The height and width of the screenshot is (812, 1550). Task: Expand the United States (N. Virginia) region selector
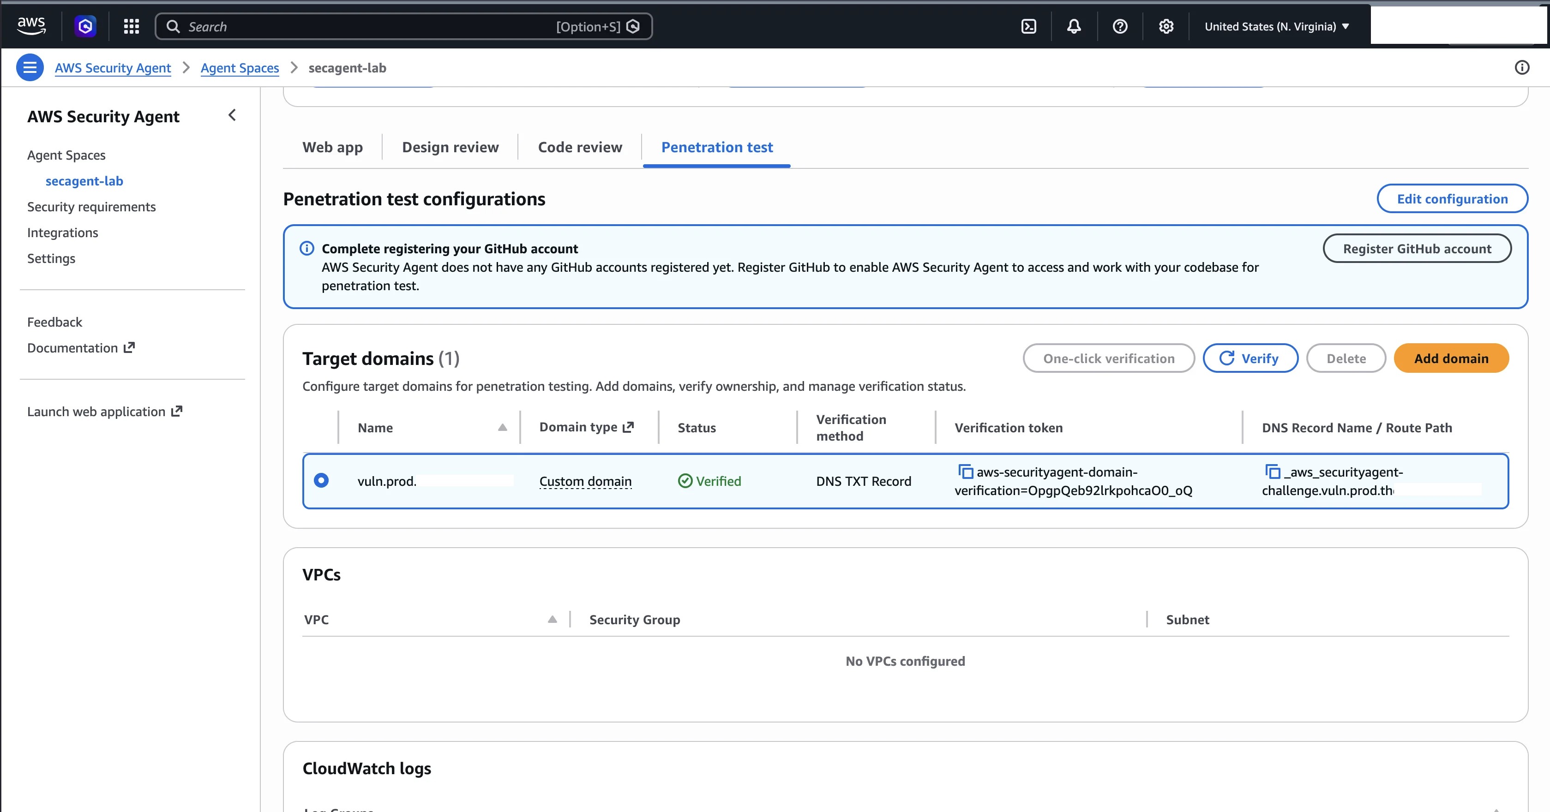pyautogui.click(x=1277, y=26)
